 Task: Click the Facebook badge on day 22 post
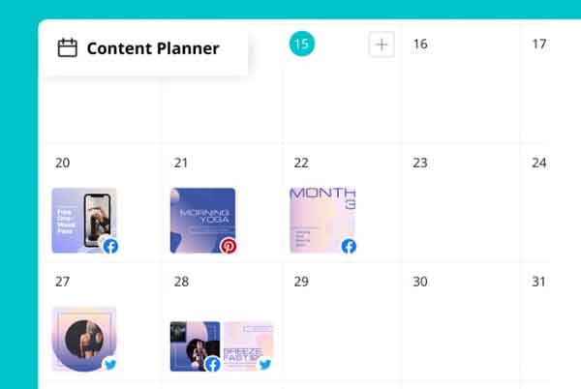coord(349,246)
